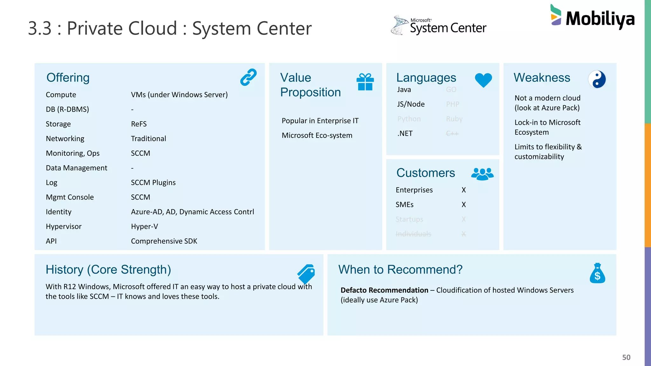The image size is (651, 366).
Task: Click the faded PHP language
Action: coord(453,104)
